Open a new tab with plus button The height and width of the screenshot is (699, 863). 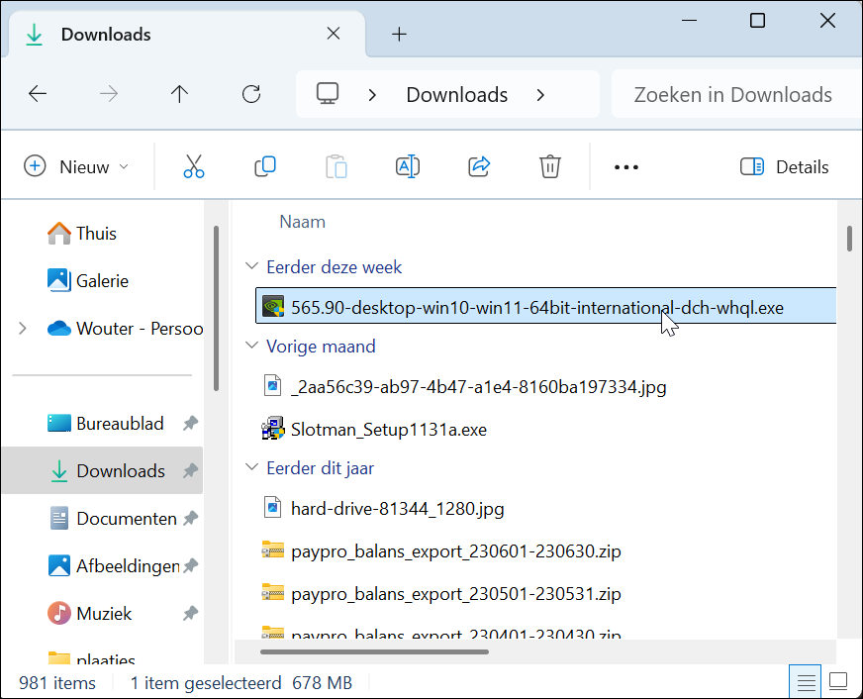pyautogui.click(x=399, y=35)
